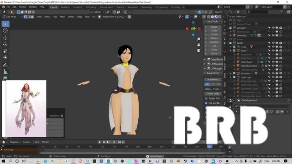Image resolution: width=292 pixels, height=164 pixels.
Task: Open the Windows Start menu
Action: coord(3,161)
